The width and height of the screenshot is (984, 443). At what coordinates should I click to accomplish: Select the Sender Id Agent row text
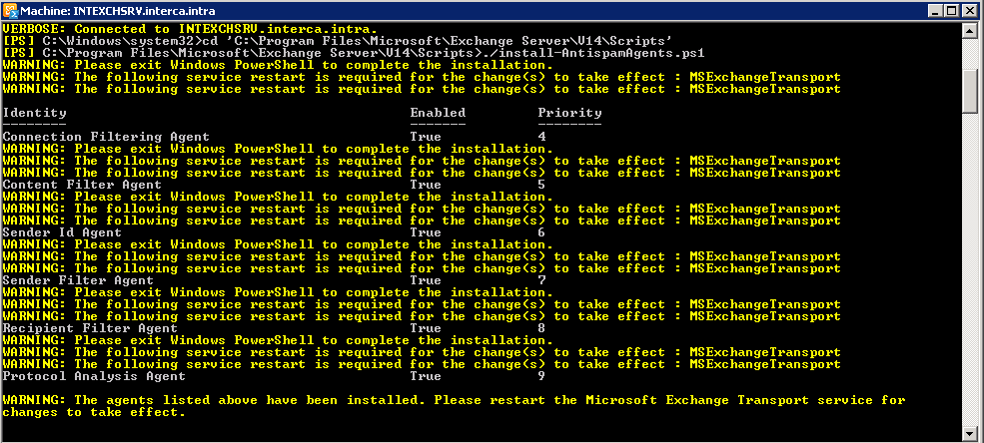coord(62,232)
